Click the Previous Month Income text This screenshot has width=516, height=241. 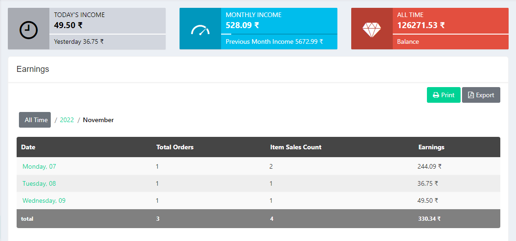pyautogui.click(x=274, y=41)
